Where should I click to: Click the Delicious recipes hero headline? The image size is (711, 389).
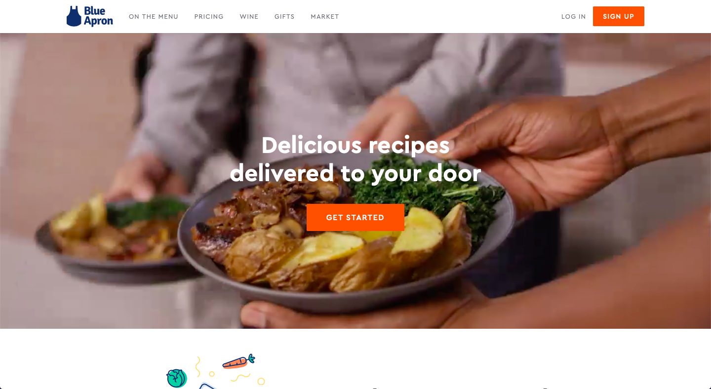tap(355, 159)
